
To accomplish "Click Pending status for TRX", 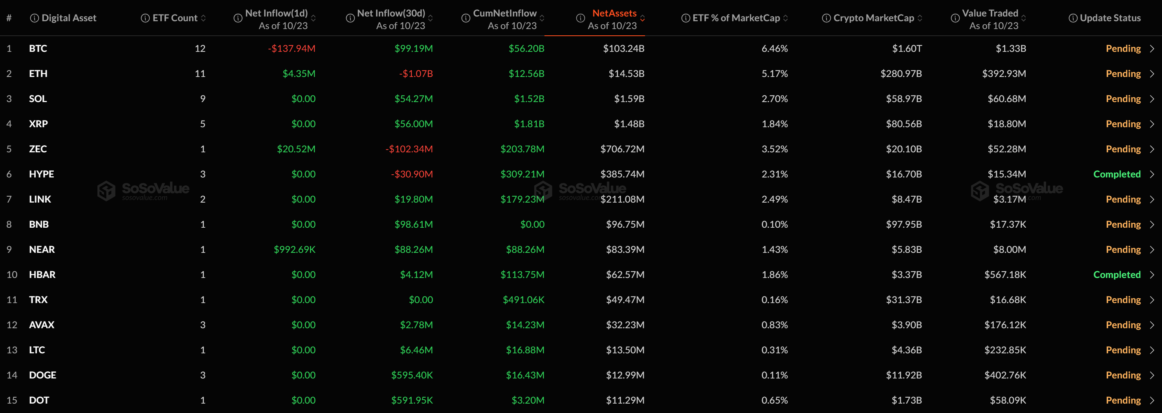I will click(x=1123, y=300).
